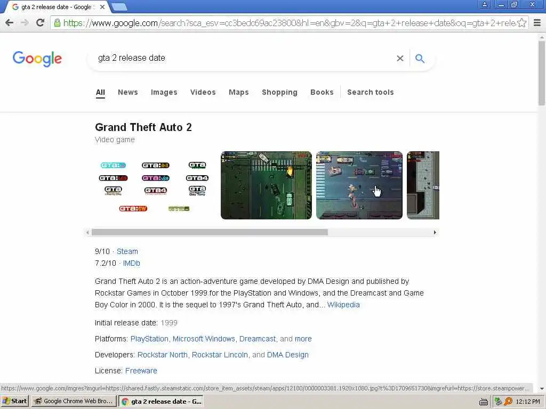The width and height of the screenshot is (546, 409).
Task: Open the Rockstar North developer link
Action: 163,355
